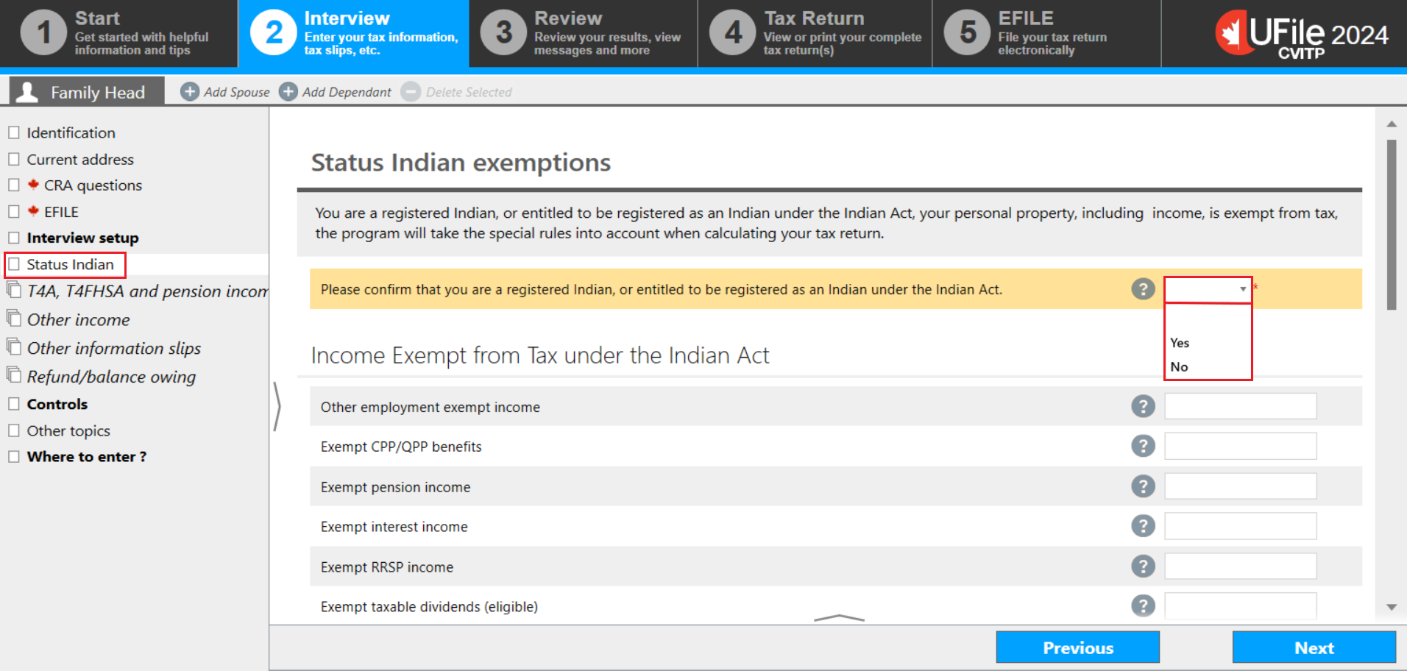Click the step 1 circle icon
Viewport: 1407px width, 671px height.
44,32
